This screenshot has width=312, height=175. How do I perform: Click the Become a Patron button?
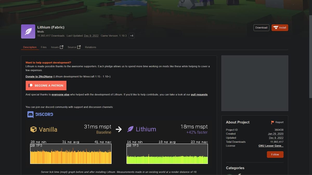(x=46, y=85)
